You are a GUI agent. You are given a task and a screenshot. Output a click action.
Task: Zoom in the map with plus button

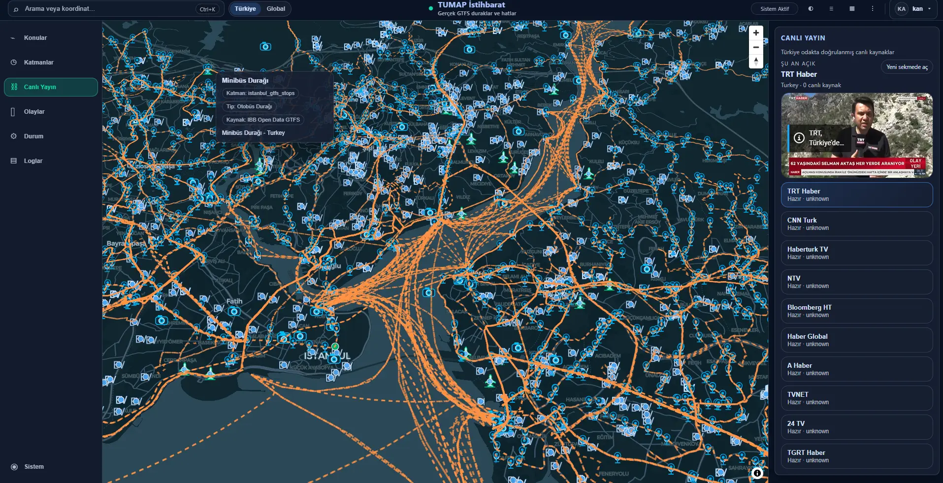point(756,33)
